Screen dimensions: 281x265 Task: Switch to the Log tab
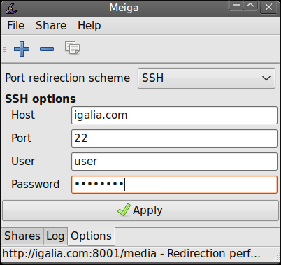pyautogui.click(x=55, y=236)
